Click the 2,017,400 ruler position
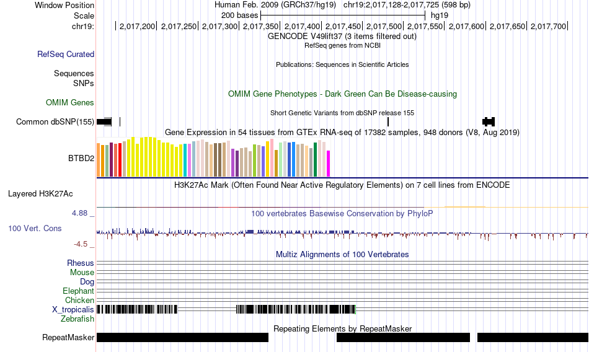Image resolution: width=589 pixels, height=352 pixels. point(302,26)
